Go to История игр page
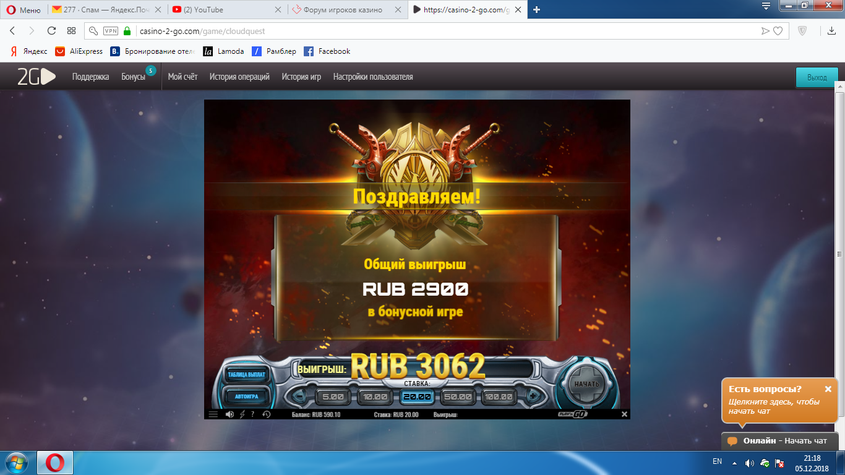 click(x=301, y=77)
